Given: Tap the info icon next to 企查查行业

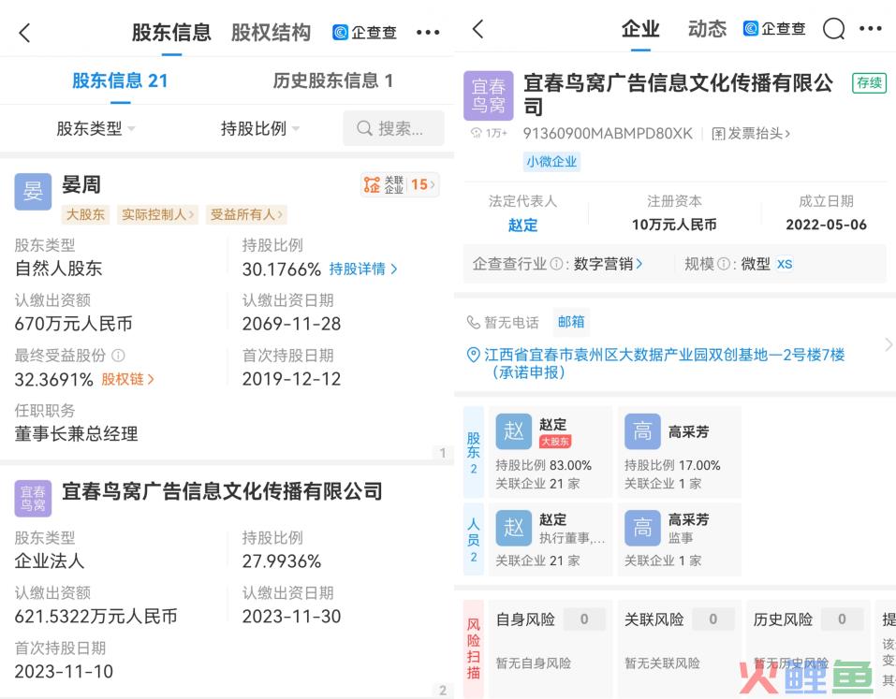Looking at the screenshot, I should [x=556, y=264].
